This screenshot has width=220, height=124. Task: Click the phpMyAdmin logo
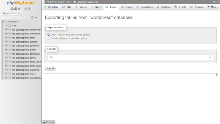point(21,3)
